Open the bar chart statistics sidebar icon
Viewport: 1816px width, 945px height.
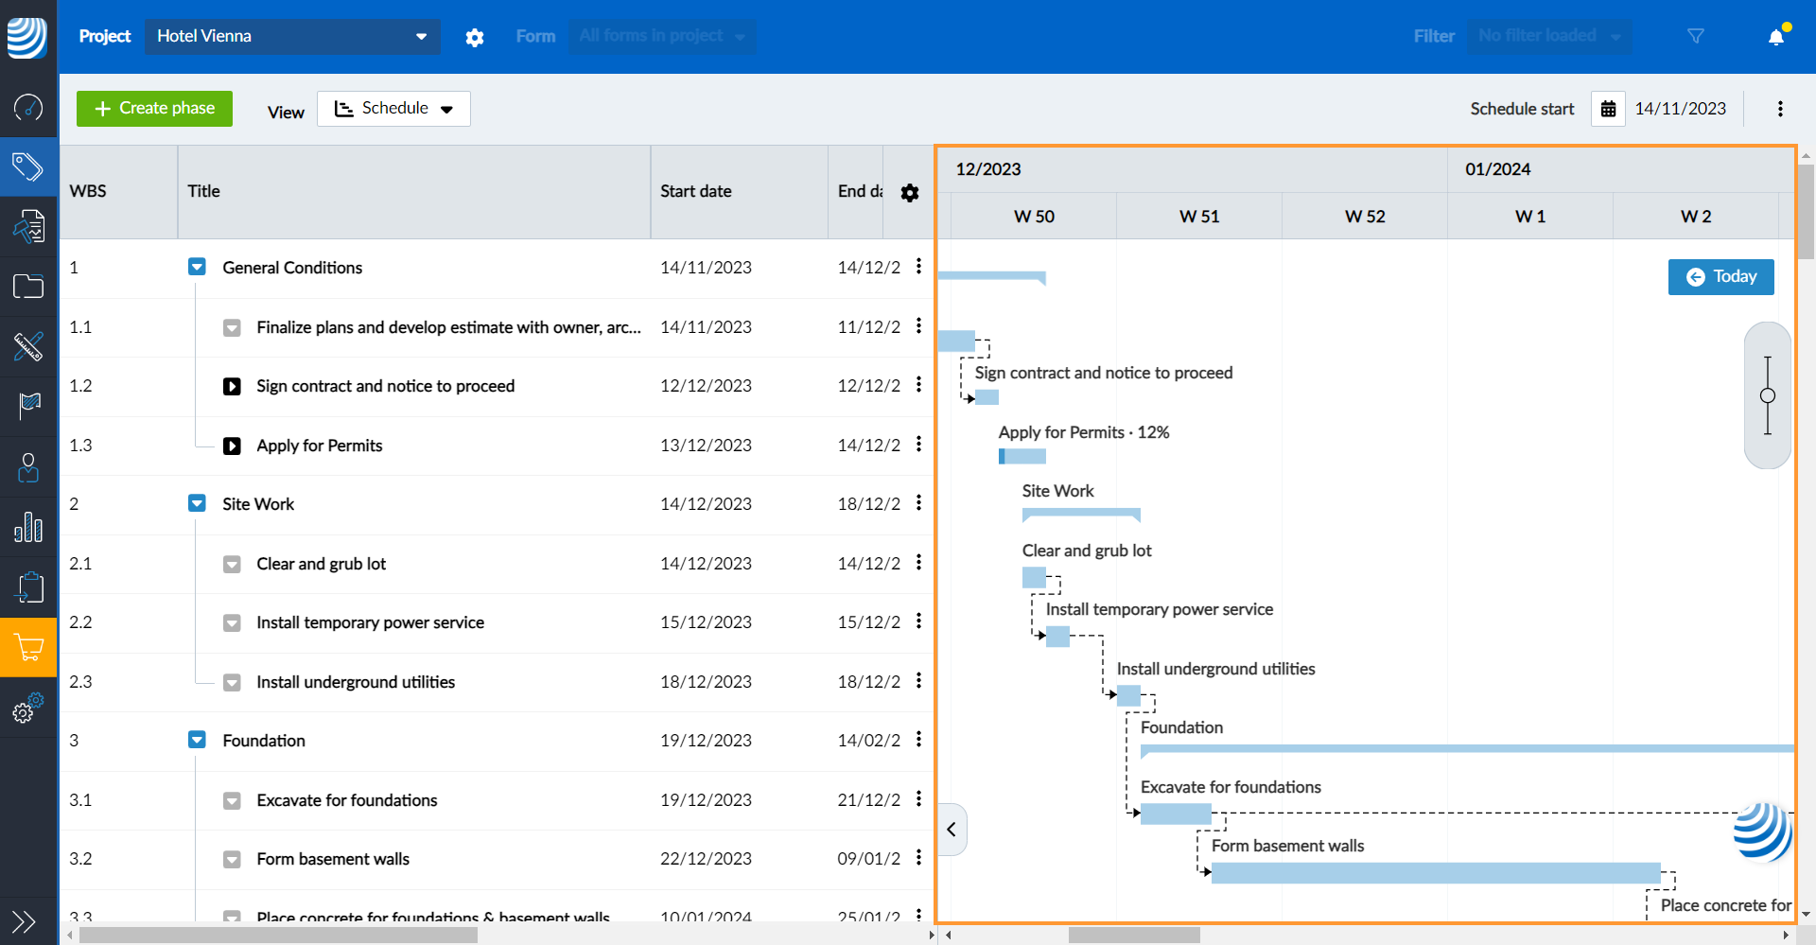tap(28, 527)
